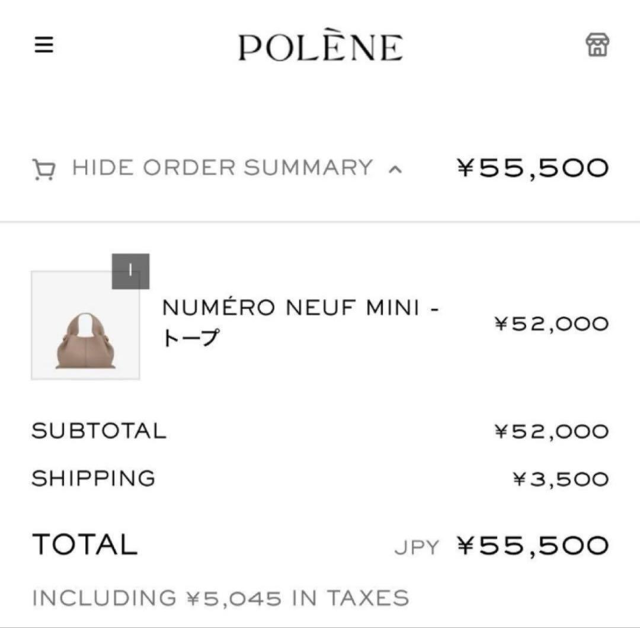Click the cart icon beside order summary text

[43, 167]
